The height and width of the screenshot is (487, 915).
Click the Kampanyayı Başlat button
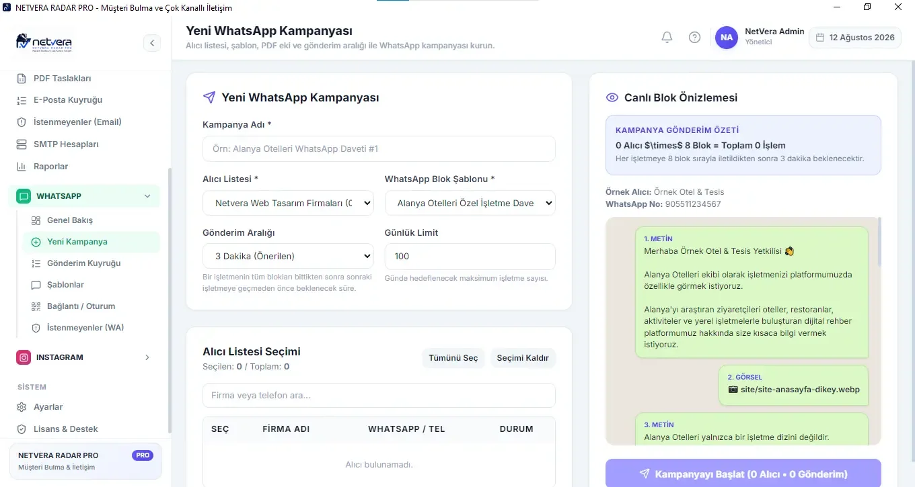click(743, 473)
